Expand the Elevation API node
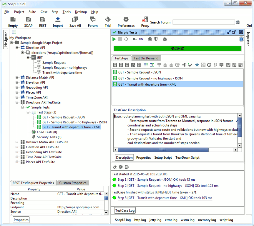This screenshot has width=254, height=226. [17, 82]
